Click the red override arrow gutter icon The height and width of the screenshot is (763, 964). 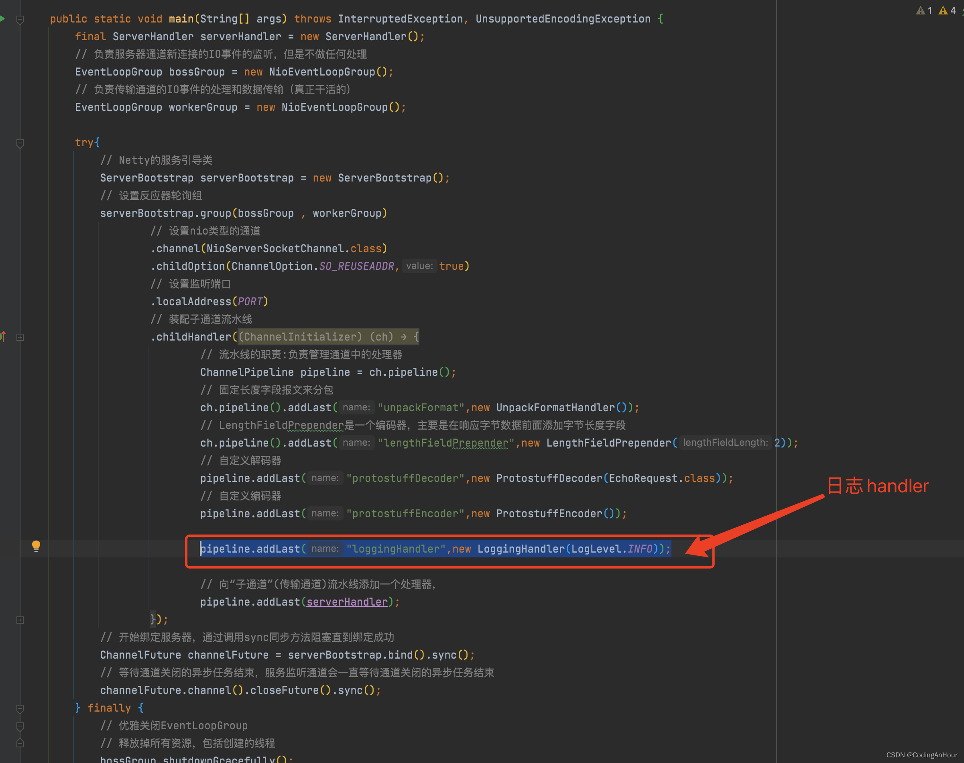pyautogui.click(x=4, y=337)
